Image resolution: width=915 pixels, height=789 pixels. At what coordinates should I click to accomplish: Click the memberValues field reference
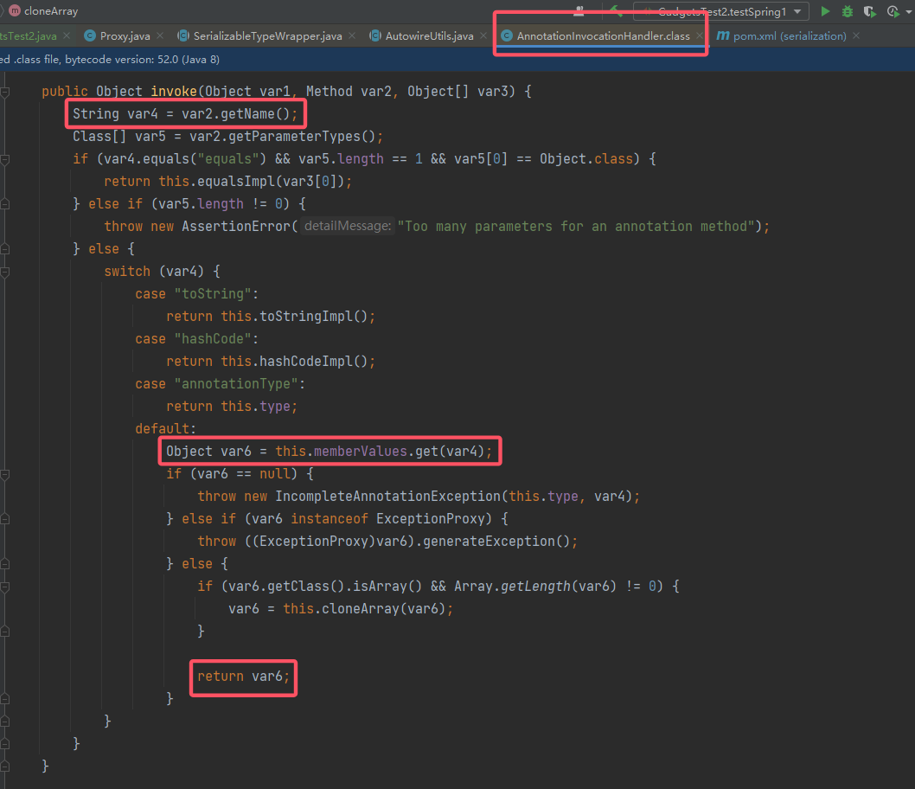[361, 451]
